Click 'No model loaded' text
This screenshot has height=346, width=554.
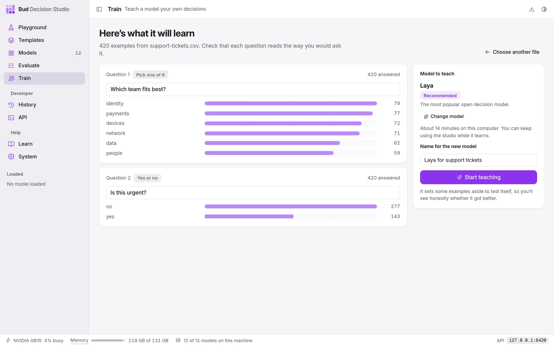pos(26,184)
